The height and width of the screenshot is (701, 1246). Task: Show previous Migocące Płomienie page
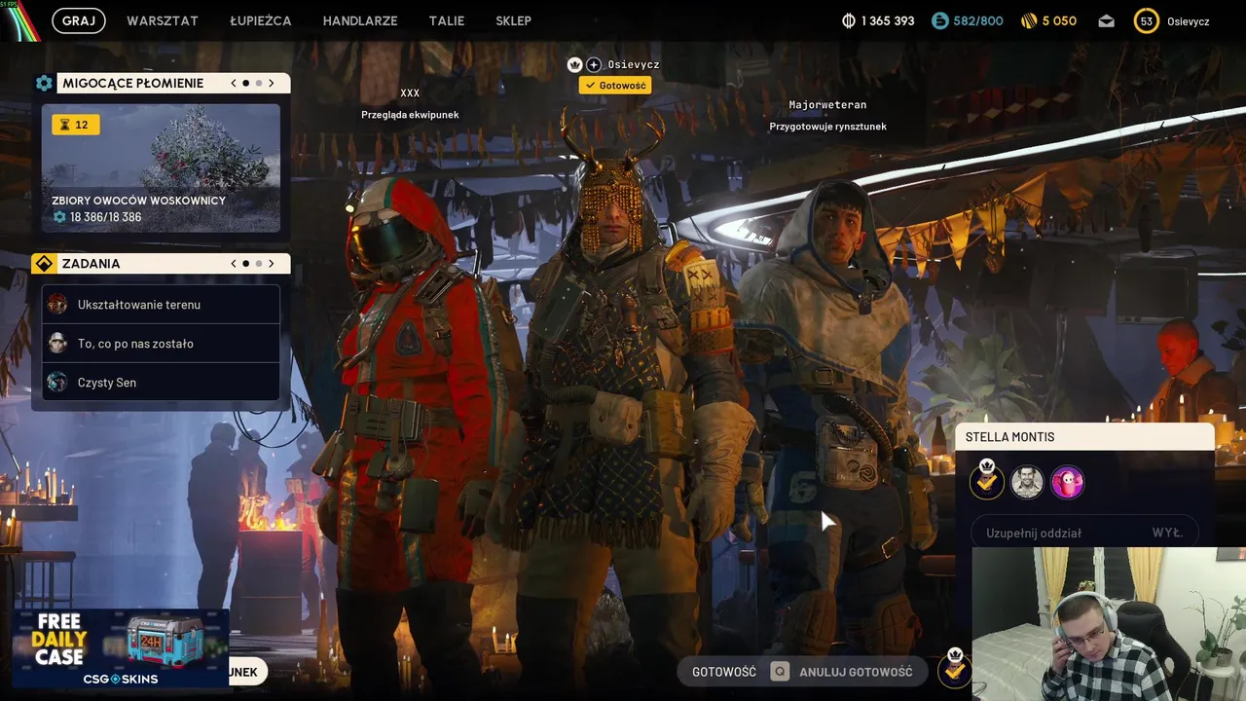pyautogui.click(x=234, y=84)
